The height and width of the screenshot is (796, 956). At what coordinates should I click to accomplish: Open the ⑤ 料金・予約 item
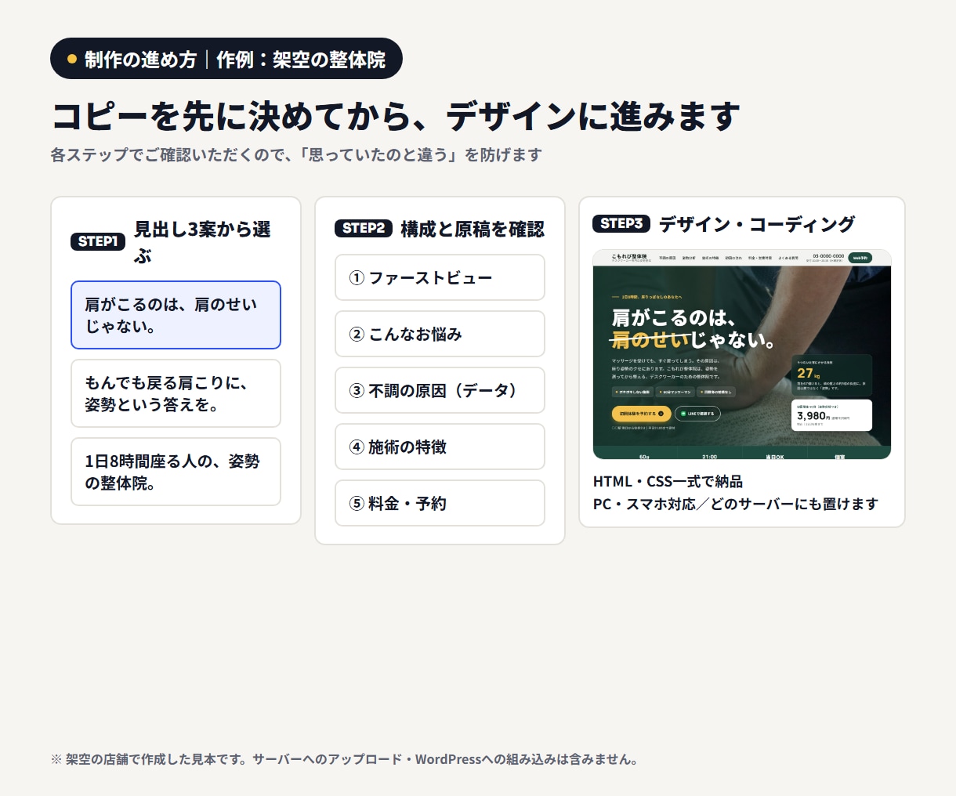(440, 503)
